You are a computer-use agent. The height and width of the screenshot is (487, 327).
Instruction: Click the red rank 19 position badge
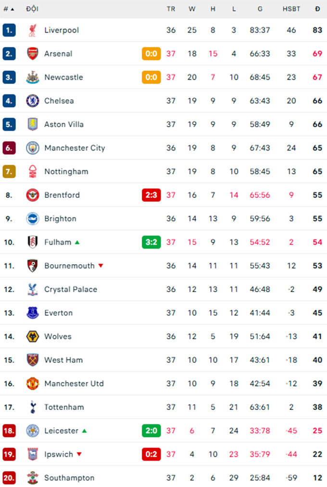coord(9,455)
